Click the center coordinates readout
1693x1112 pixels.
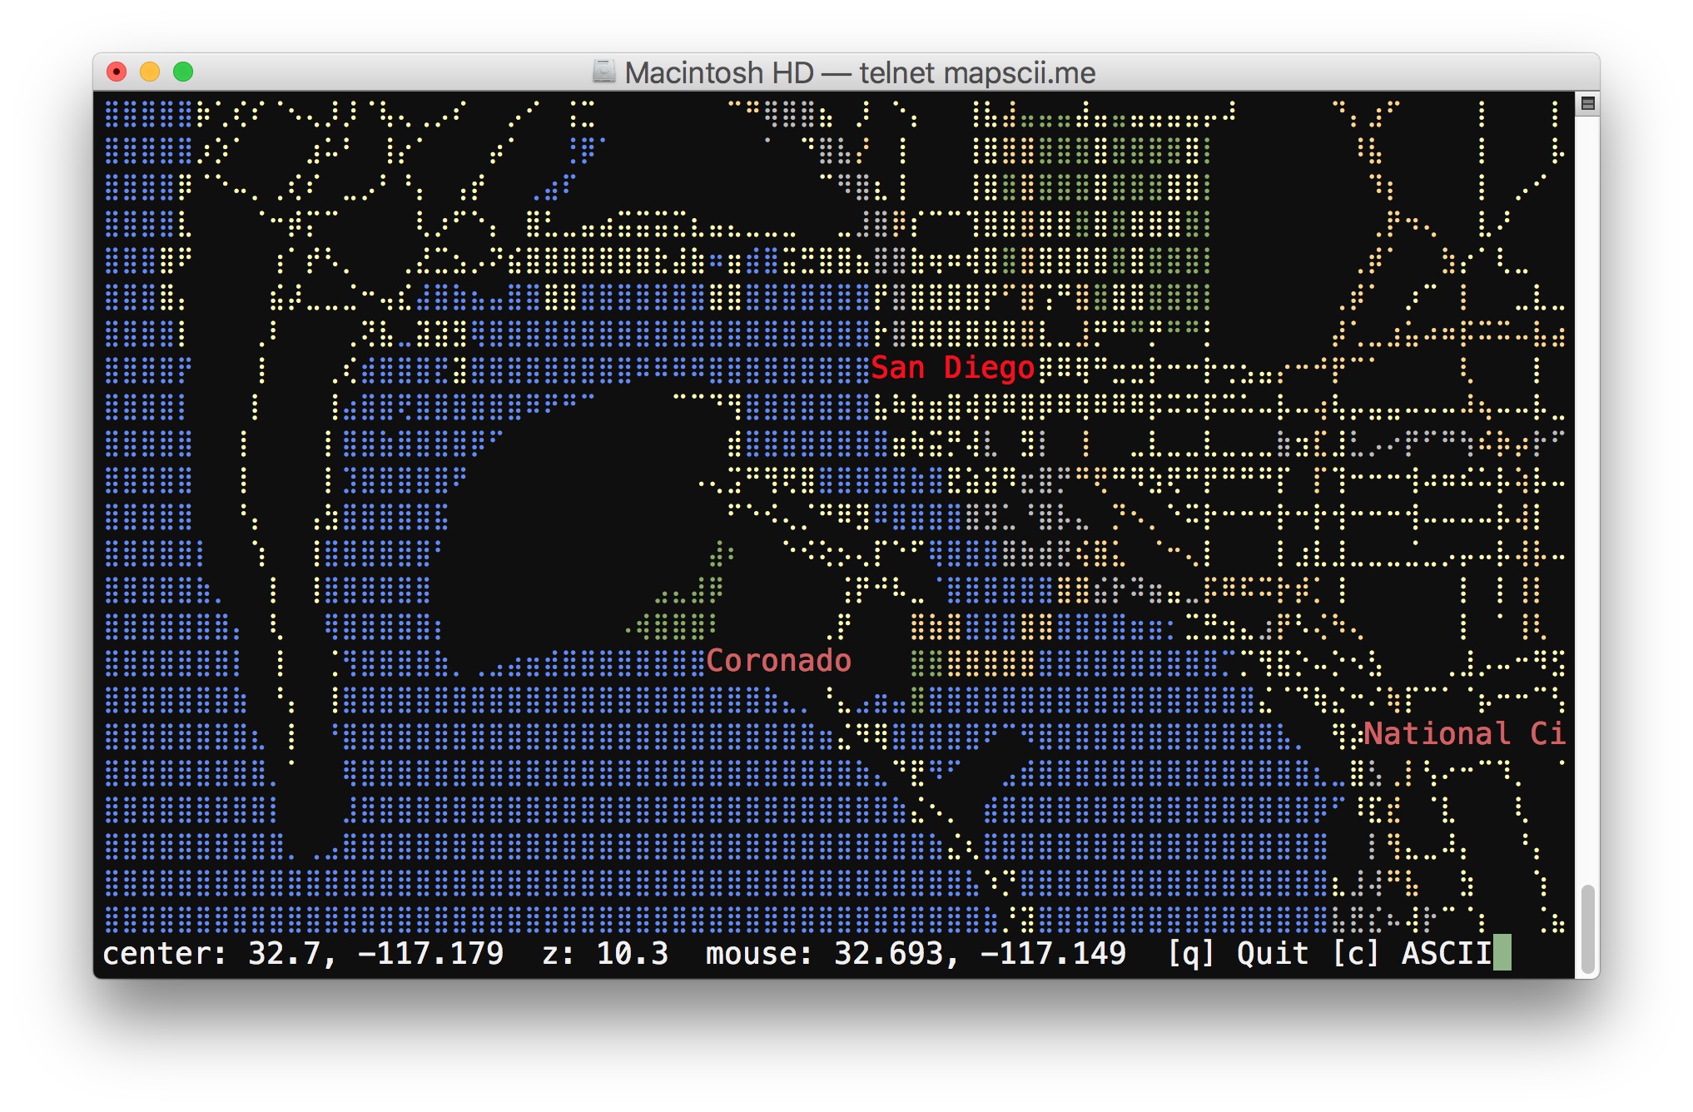(302, 954)
